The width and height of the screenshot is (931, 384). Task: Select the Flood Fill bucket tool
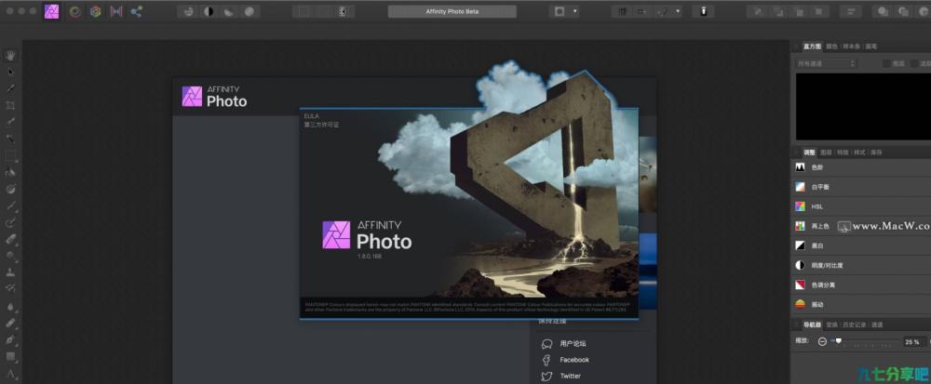point(10,172)
